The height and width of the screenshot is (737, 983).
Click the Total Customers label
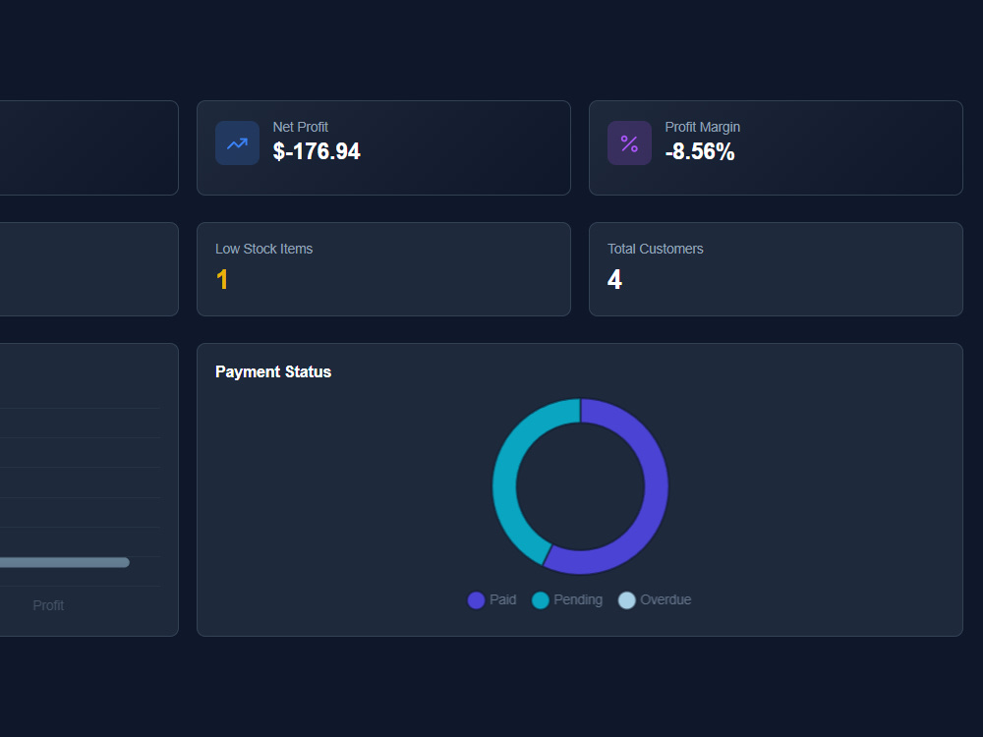[655, 249]
